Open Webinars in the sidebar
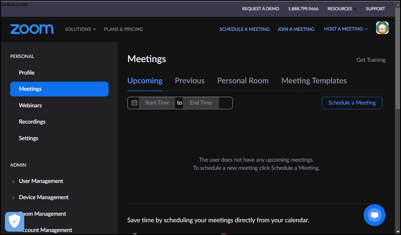Image resolution: width=401 pixels, height=235 pixels. pyautogui.click(x=30, y=105)
